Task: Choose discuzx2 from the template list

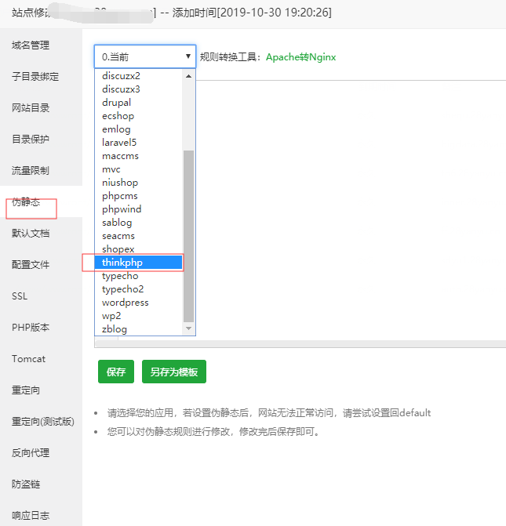Action: (x=138, y=76)
